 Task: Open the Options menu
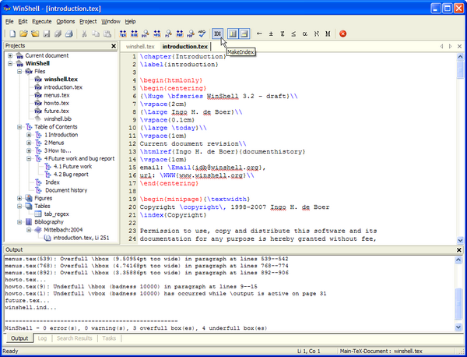coord(65,22)
